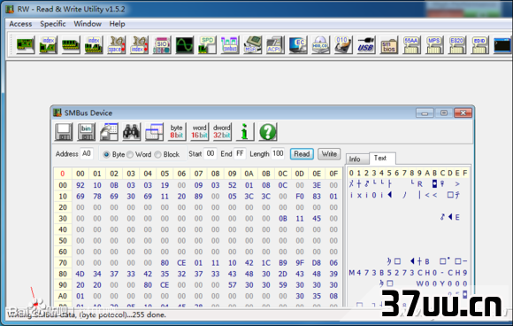Open the SPD toolbar icon

(x=207, y=45)
